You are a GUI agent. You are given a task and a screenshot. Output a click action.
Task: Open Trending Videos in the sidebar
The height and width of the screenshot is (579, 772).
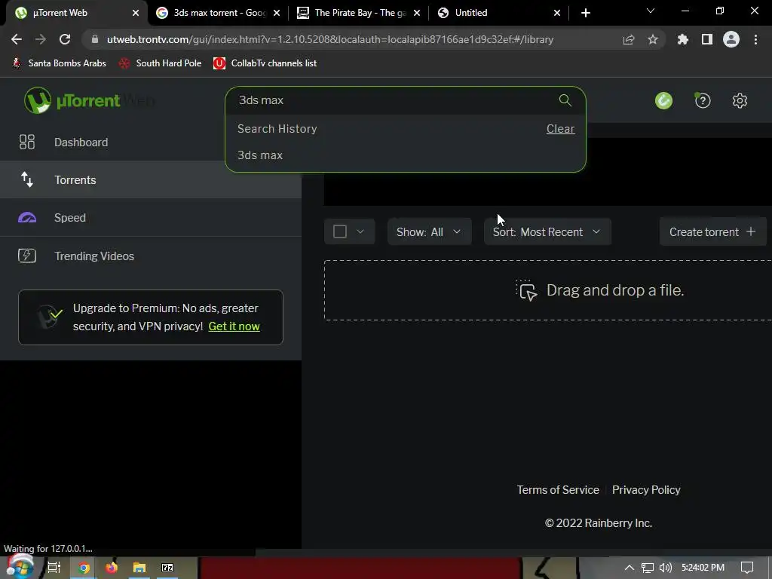coord(151,256)
